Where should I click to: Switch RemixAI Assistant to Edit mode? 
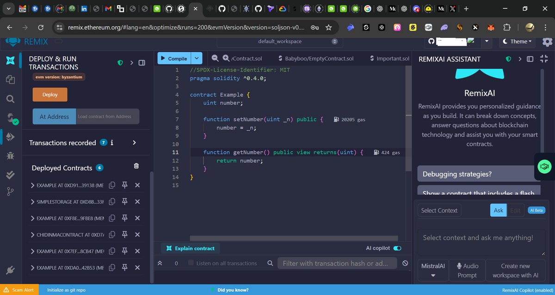point(515,210)
